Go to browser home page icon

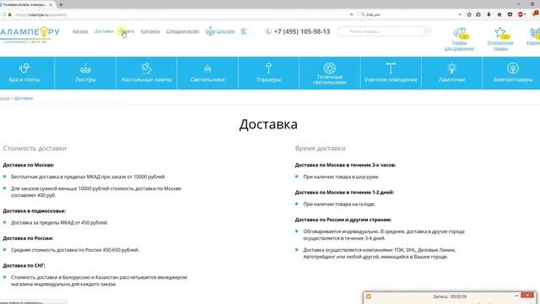click(x=499, y=14)
